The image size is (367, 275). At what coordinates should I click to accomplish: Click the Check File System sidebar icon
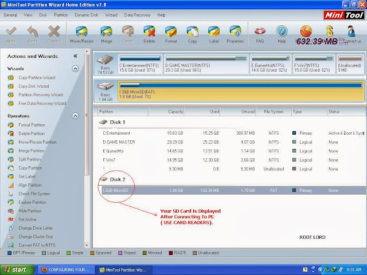tap(11, 194)
